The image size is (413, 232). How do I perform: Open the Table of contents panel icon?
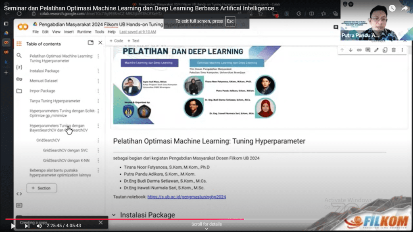(19, 43)
